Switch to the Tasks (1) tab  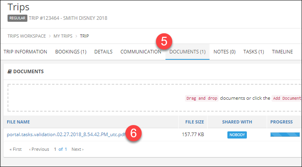click(x=254, y=52)
